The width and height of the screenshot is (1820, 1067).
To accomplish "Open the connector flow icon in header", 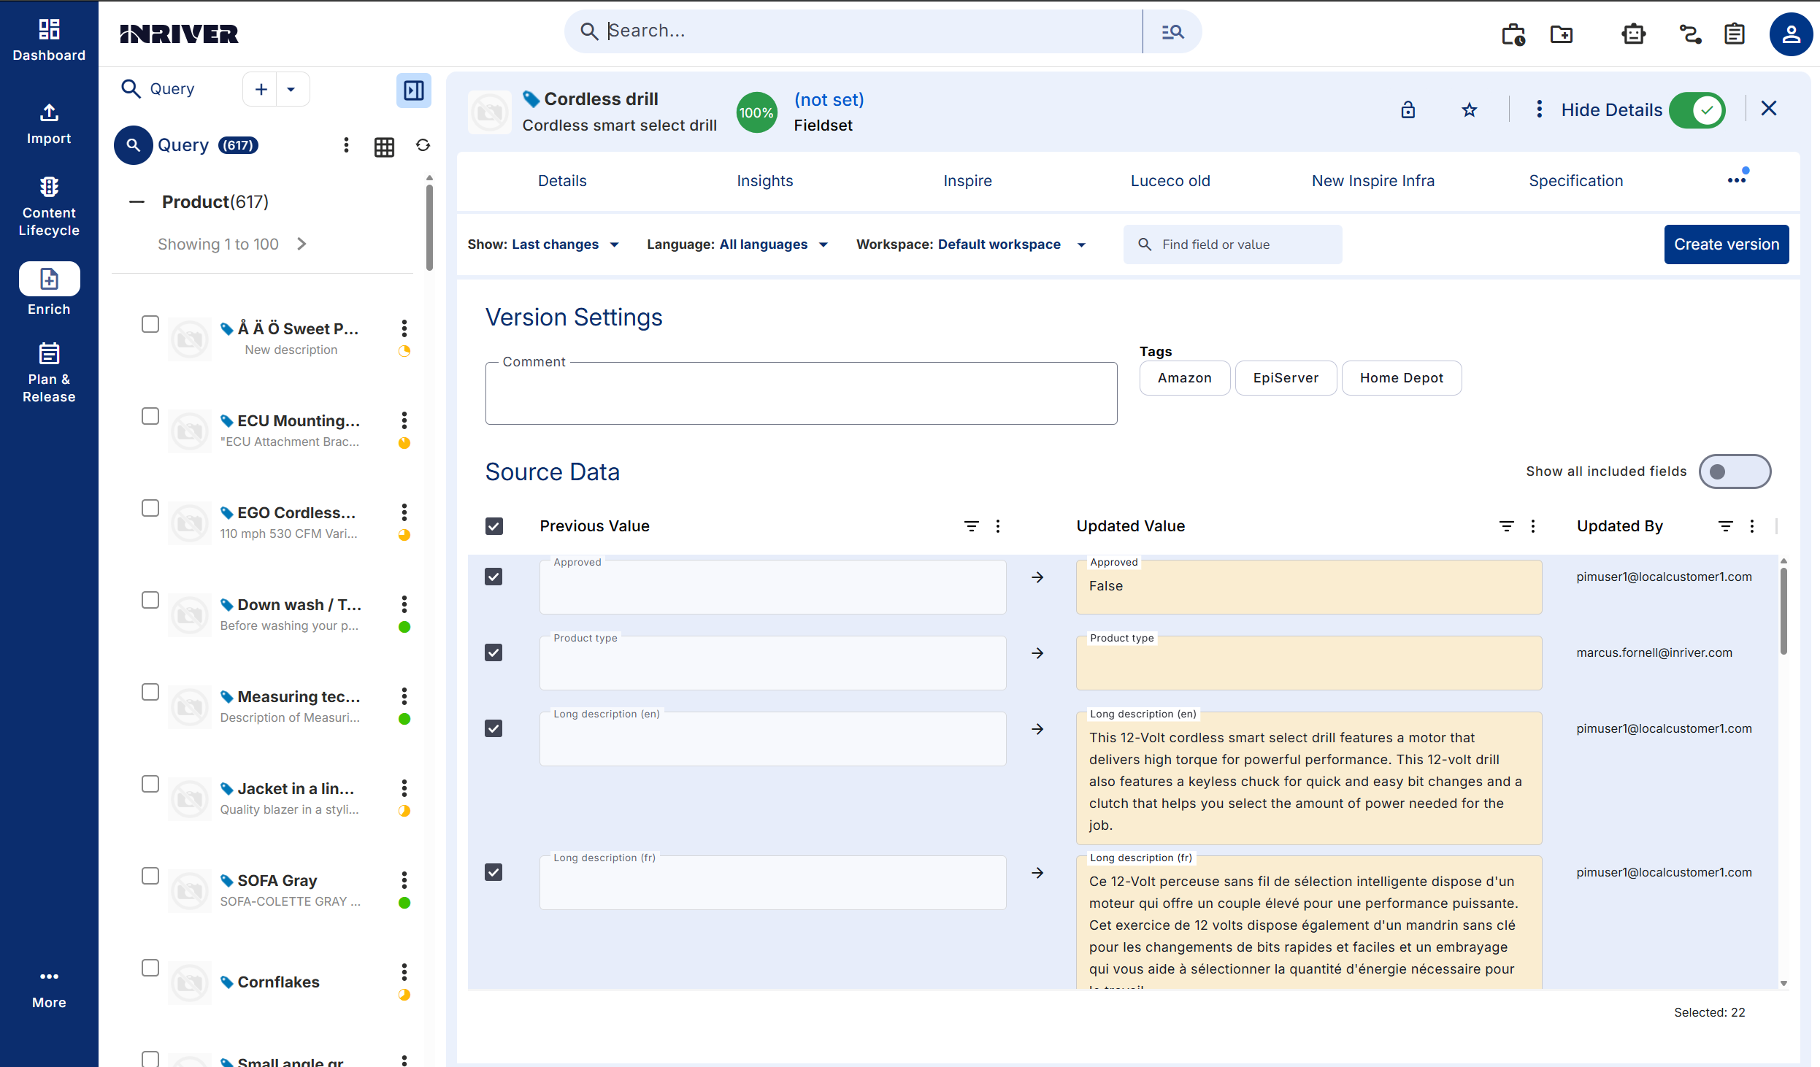I will click(x=1690, y=34).
